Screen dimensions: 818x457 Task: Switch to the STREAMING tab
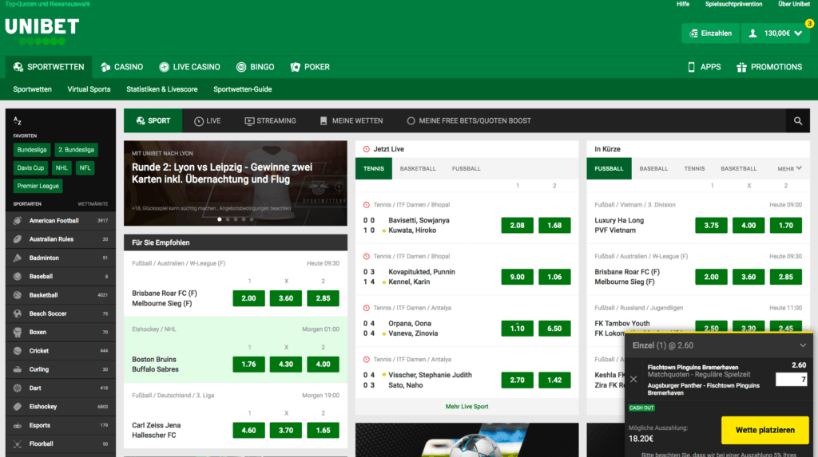point(270,121)
